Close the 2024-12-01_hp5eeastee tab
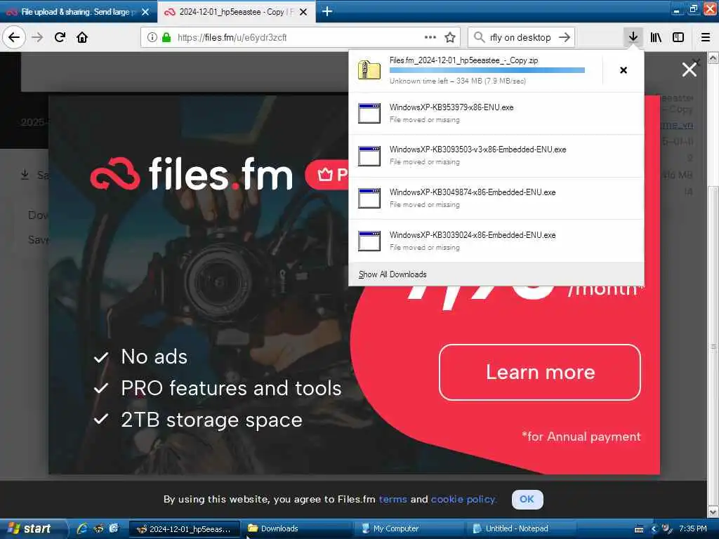Screen dimensions: 719x539 pos(303,12)
